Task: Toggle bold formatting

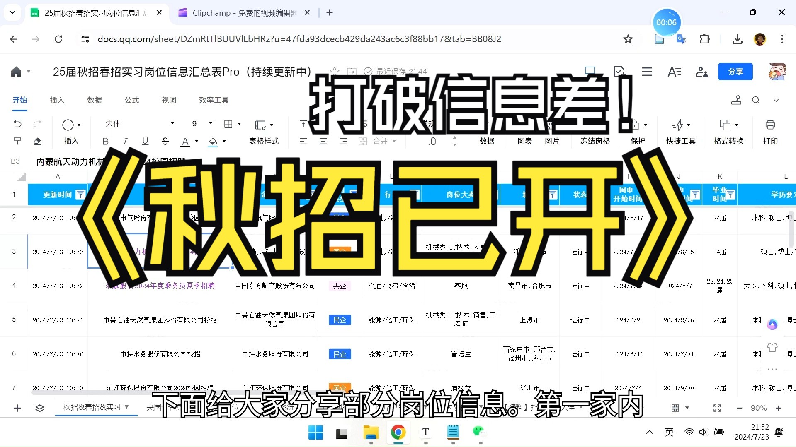Action: [x=105, y=141]
